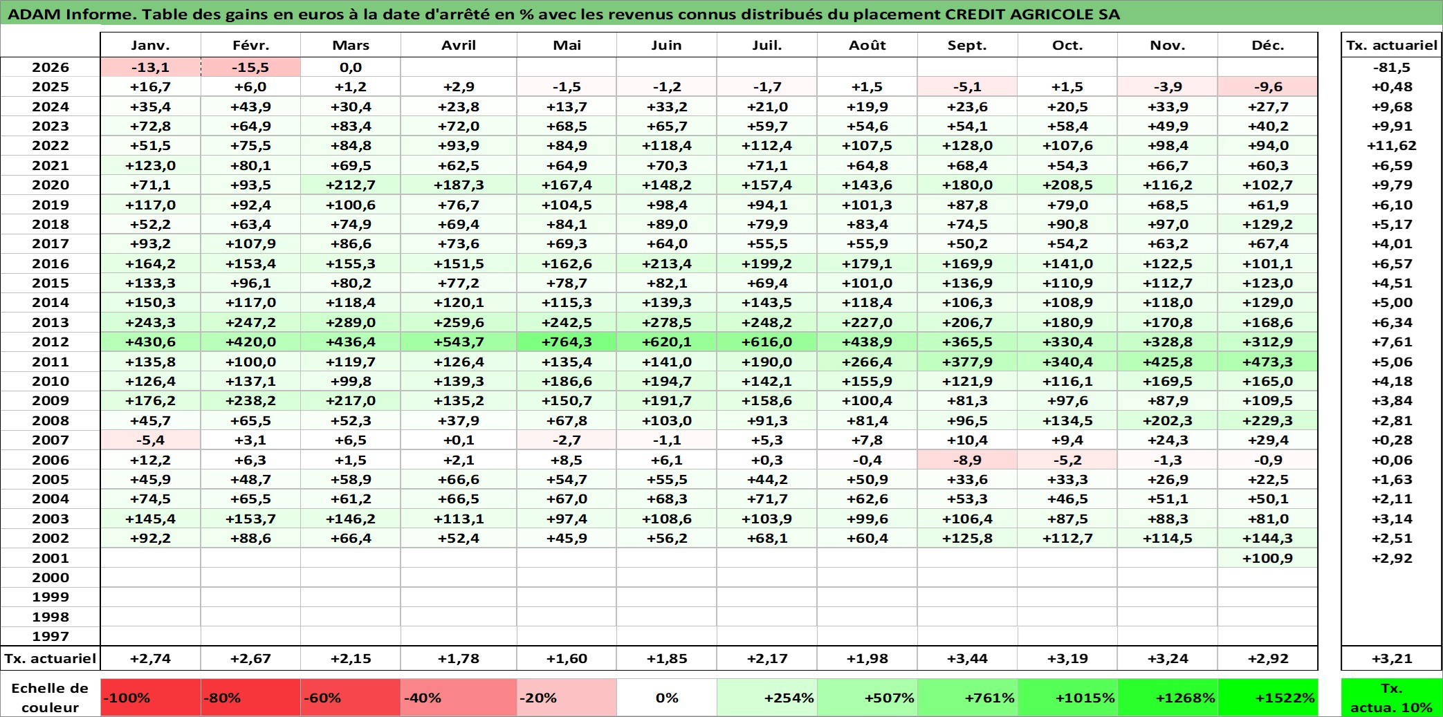Click the -100% red color scale swatch
Image resolution: width=1443 pixels, height=717 pixels.
tap(151, 697)
